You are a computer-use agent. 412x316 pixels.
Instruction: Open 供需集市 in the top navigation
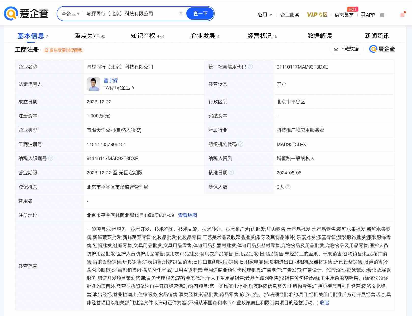pos(344,15)
